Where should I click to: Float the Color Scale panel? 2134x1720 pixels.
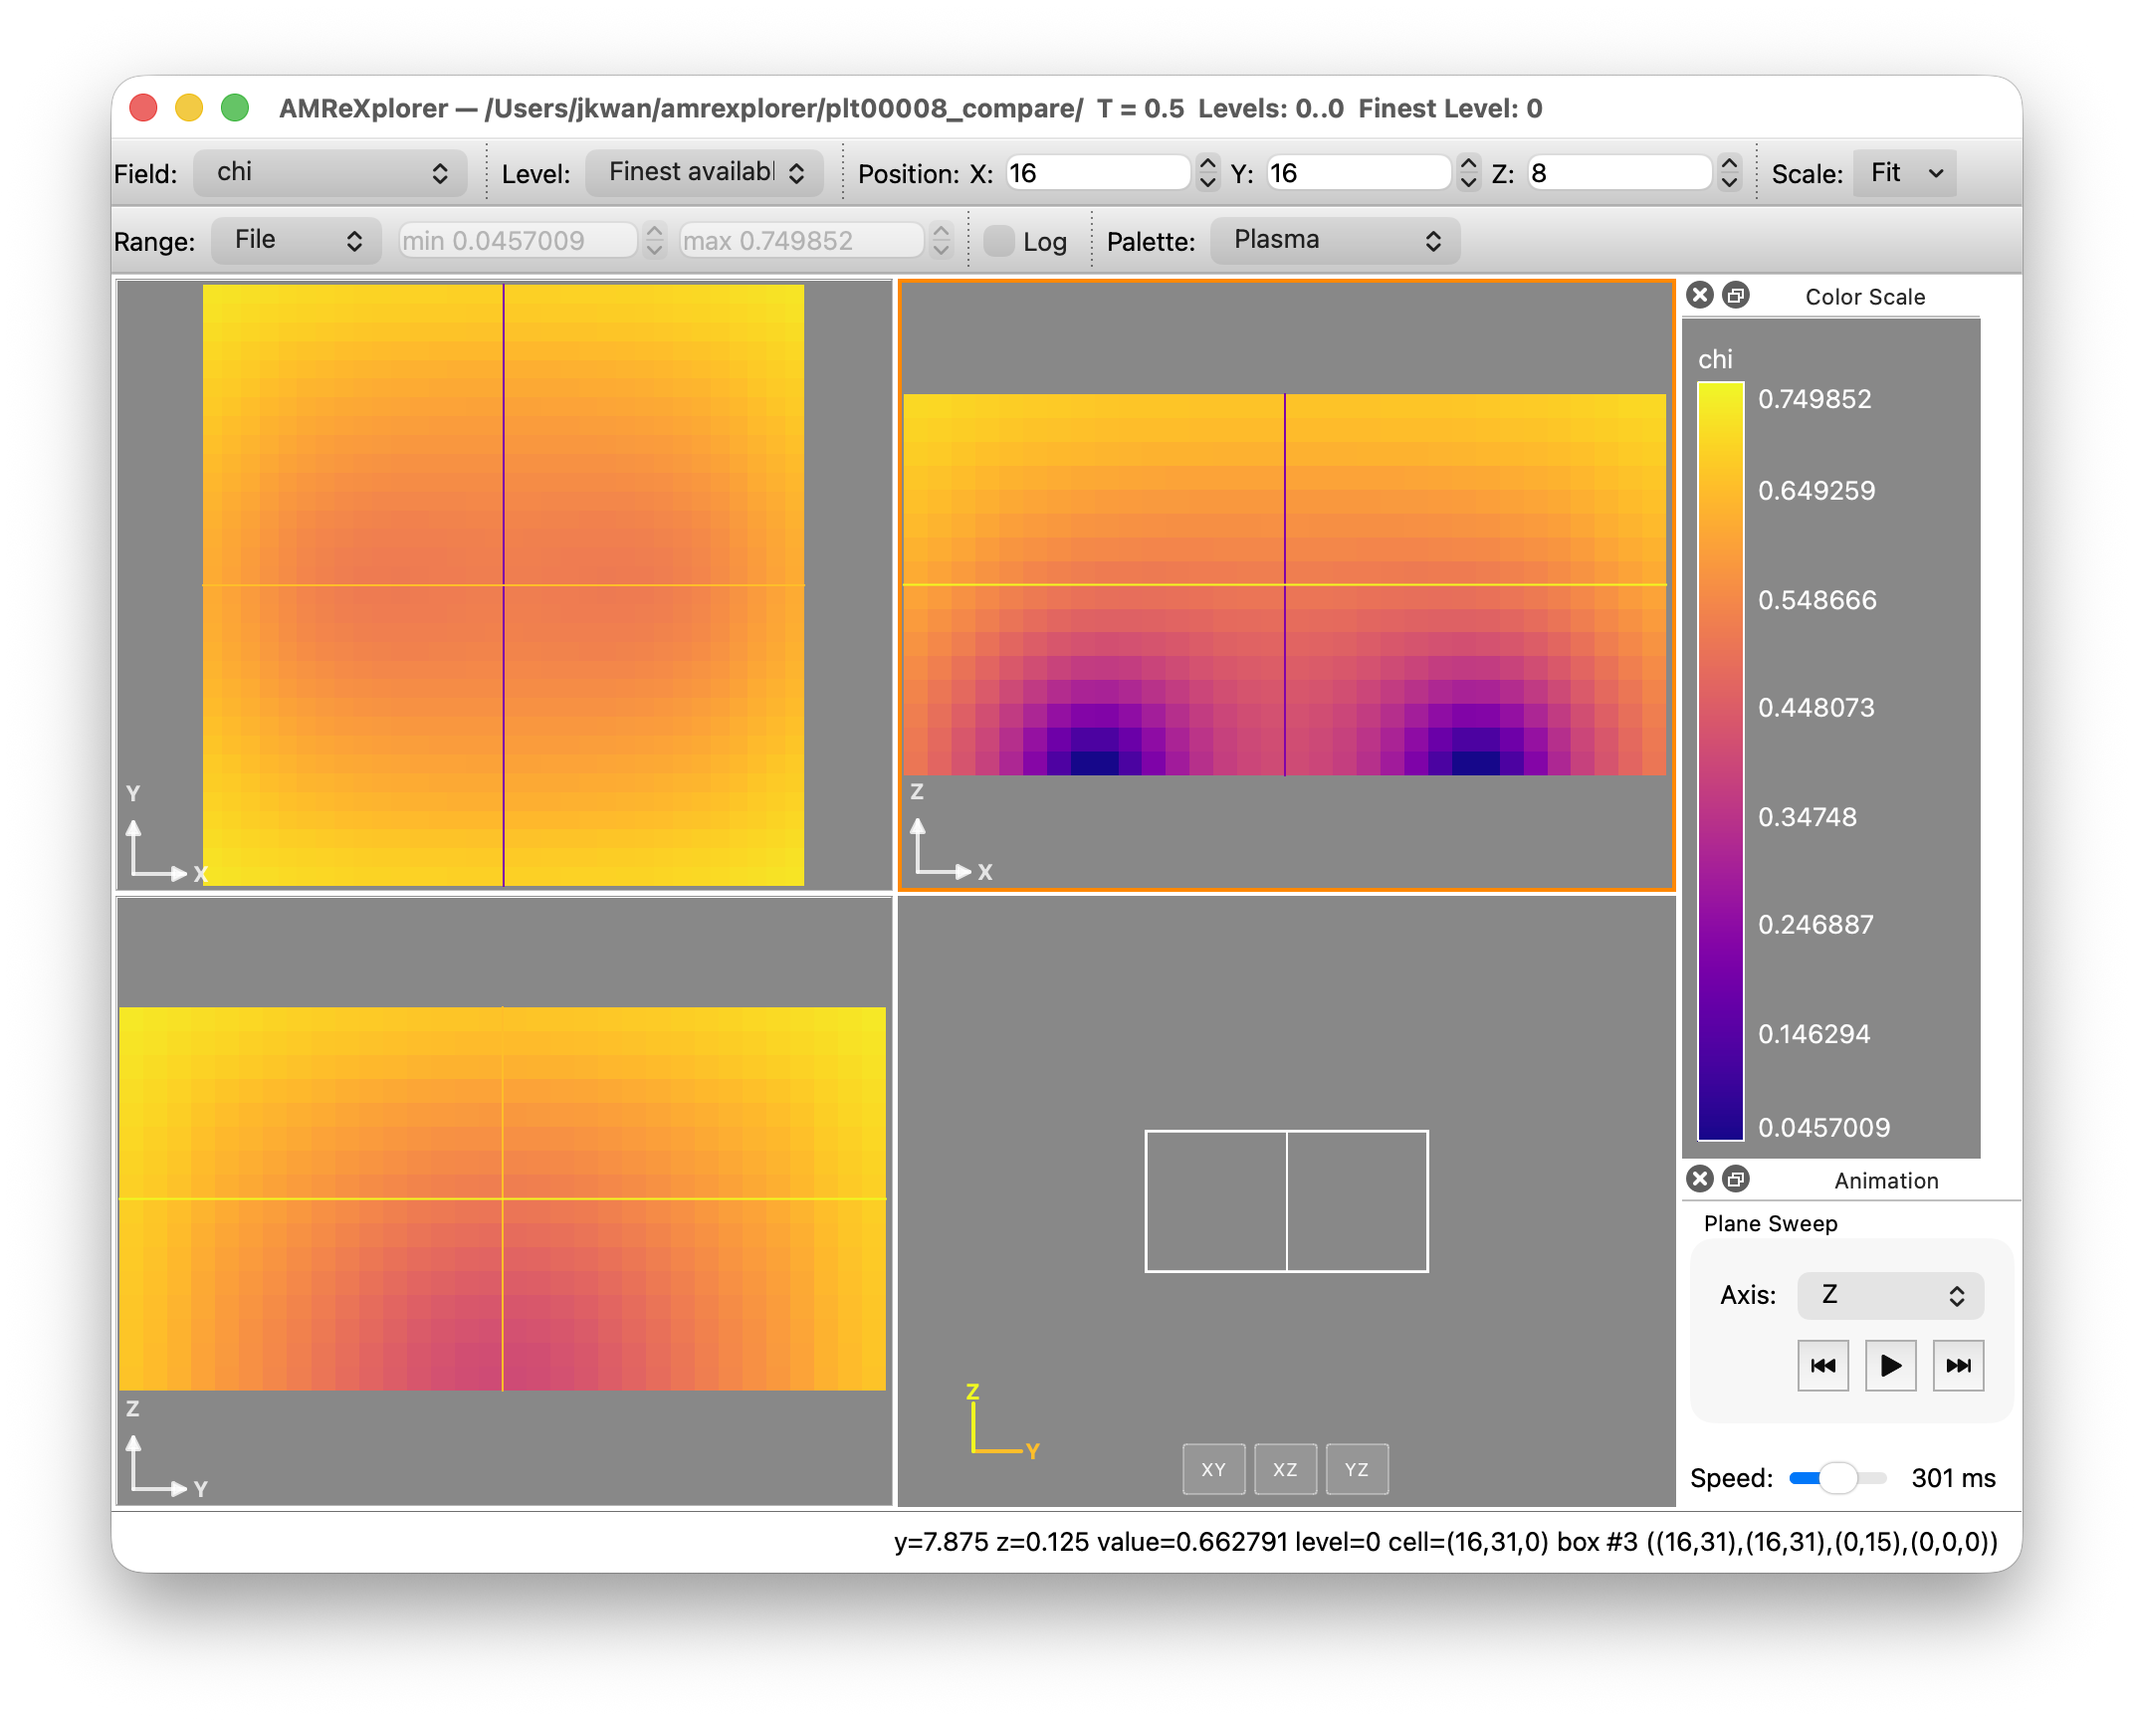tap(1736, 296)
